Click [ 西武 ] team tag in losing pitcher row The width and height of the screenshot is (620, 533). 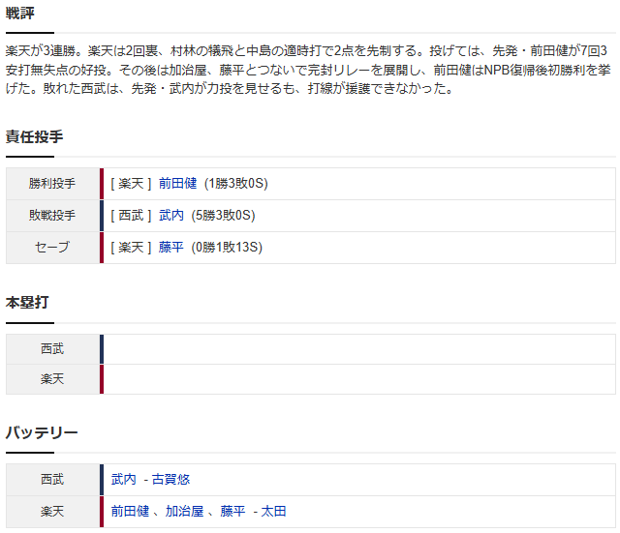(x=131, y=215)
